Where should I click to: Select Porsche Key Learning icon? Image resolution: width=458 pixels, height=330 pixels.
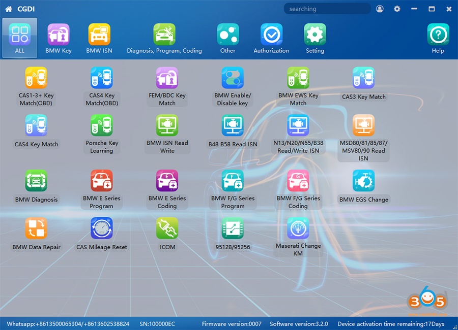click(x=102, y=125)
